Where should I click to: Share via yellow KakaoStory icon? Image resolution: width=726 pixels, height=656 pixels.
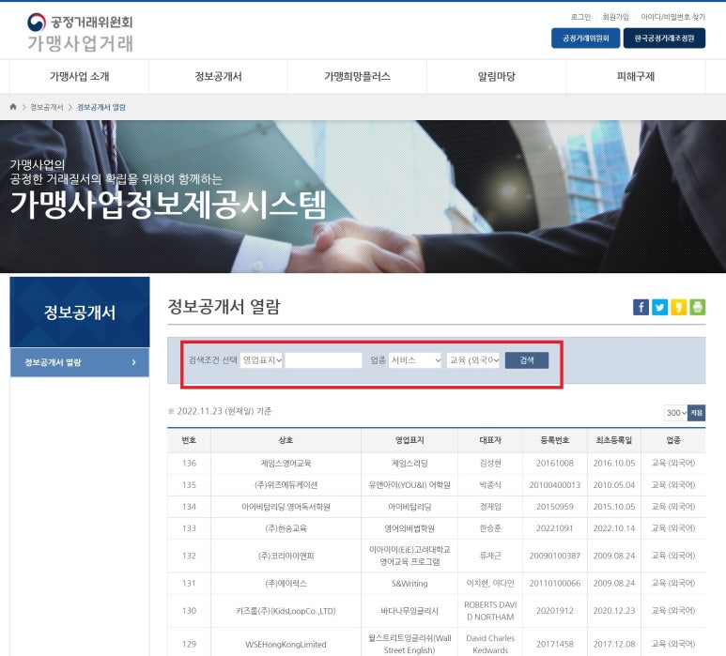(x=678, y=307)
